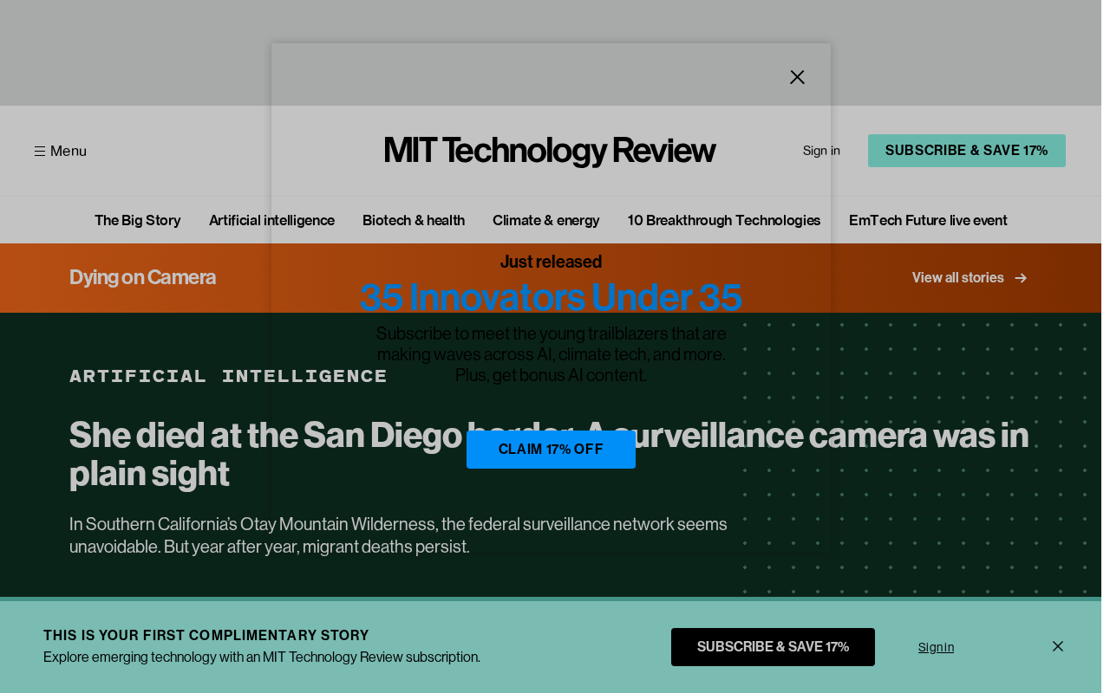The width and height of the screenshot is (1110, 693).
Task: Click 35 Innovators Under 35 heading
Action: coord(551,297)
